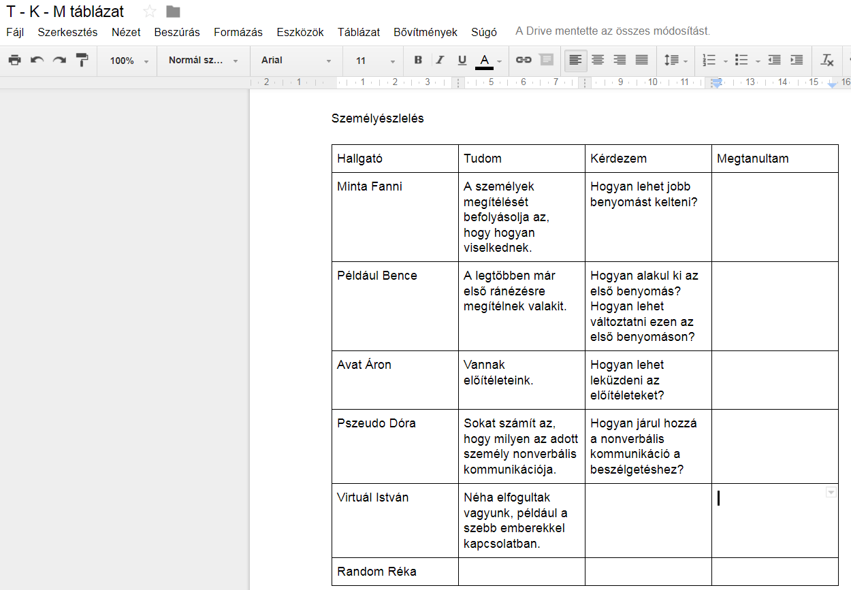Toggle Bold formatting
Image resolution: width=851 pixels, height=590 pixels.
[418, 60]
